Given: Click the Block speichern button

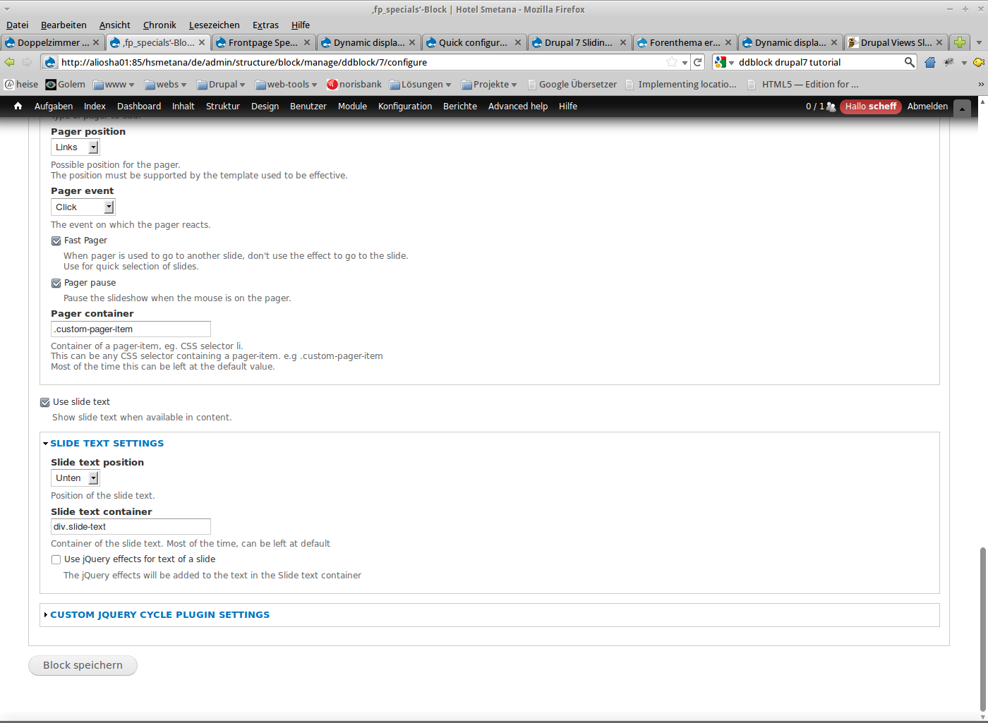Looking at the screenshot, I should coord(83,665).
